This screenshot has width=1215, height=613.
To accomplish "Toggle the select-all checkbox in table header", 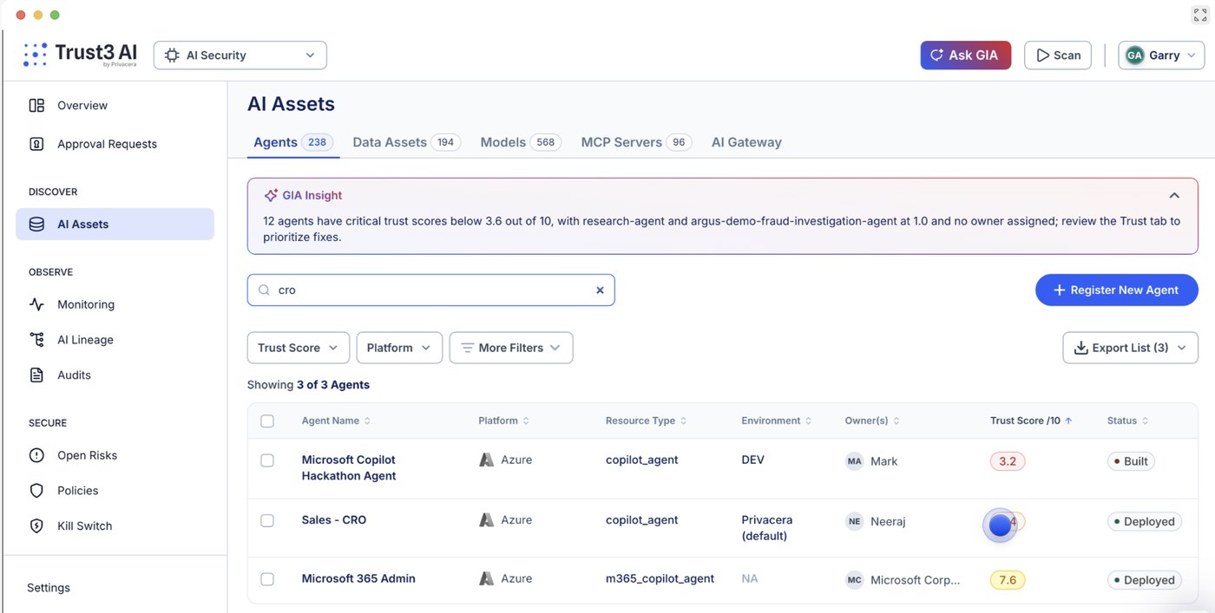I will 267,421.
